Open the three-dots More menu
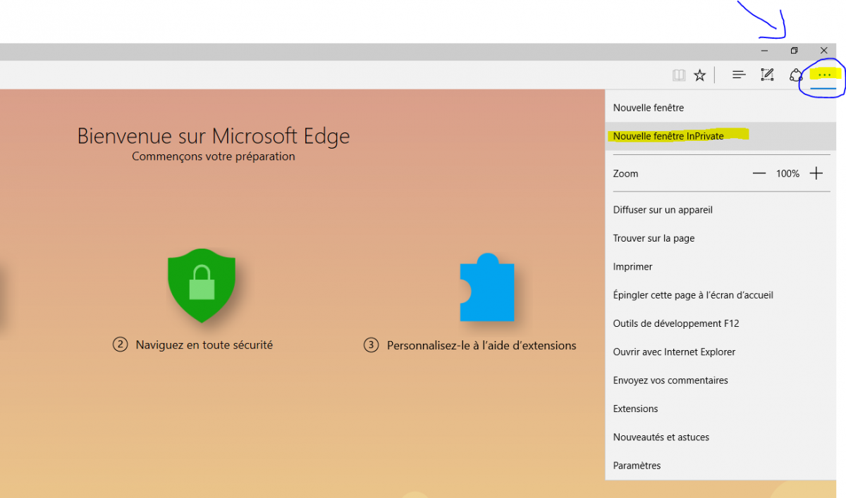Screen dimensions: 846x498 click(823, 75)
